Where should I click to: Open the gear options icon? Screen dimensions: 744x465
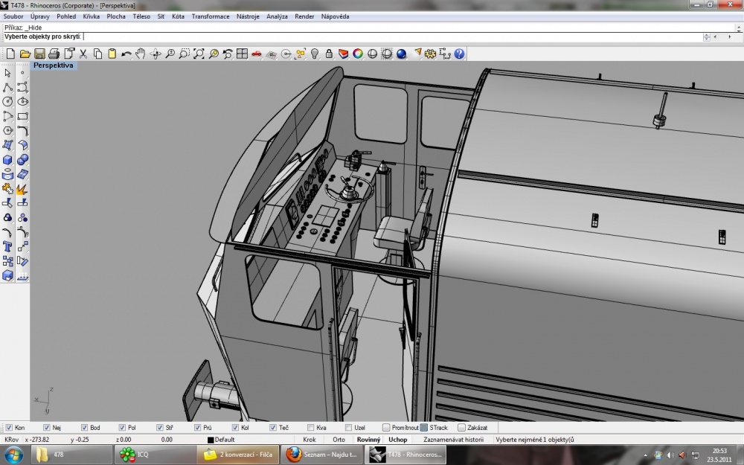click(x=430, y=54)
